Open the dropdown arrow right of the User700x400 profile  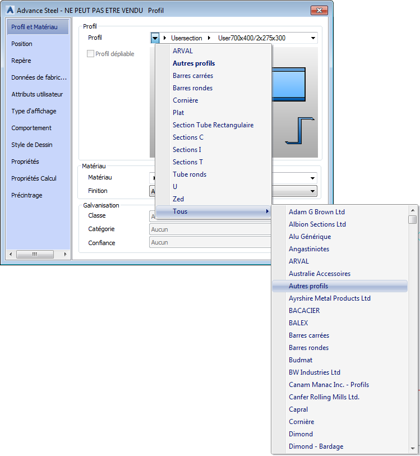(313, 38)
